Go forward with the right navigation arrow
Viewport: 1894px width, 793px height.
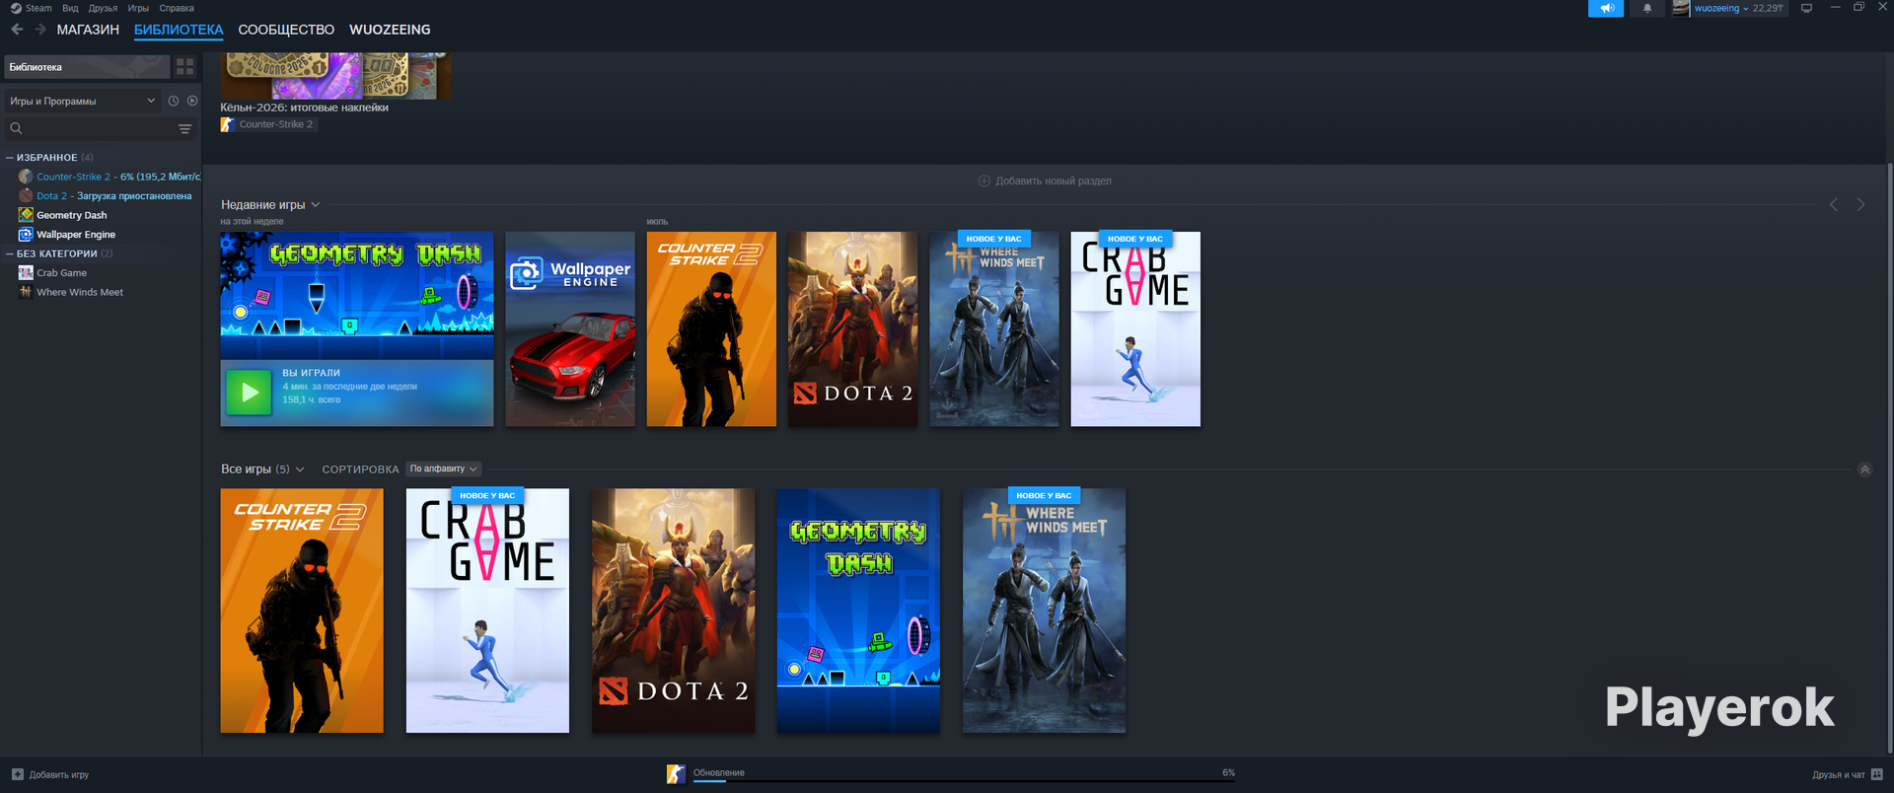[x=40, y=30]
